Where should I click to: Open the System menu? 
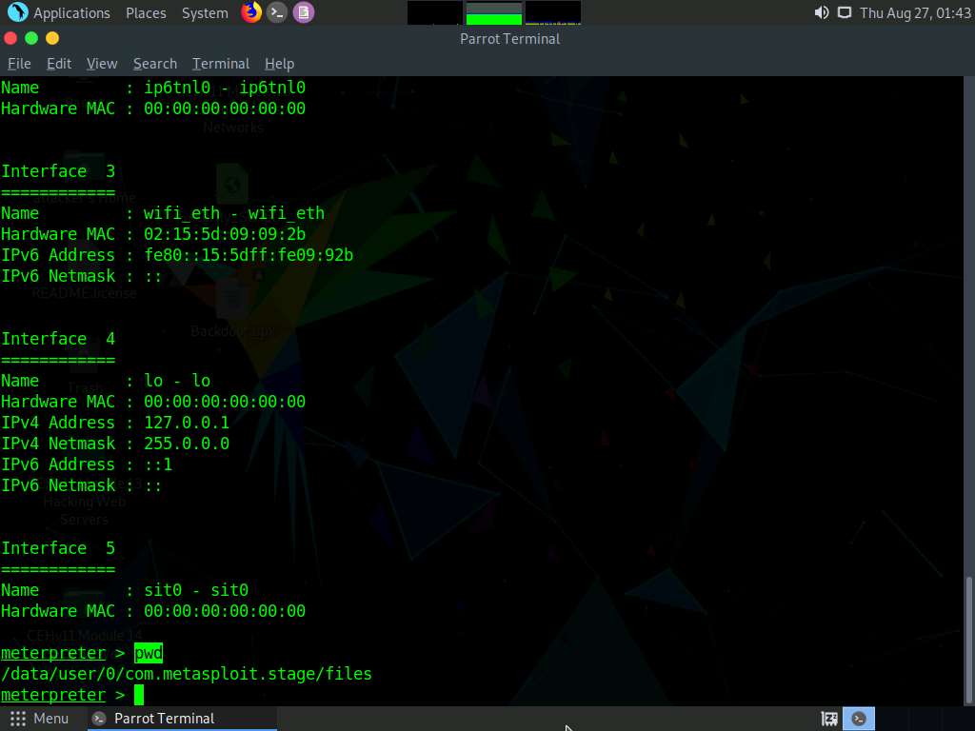[x=205, y=12]
